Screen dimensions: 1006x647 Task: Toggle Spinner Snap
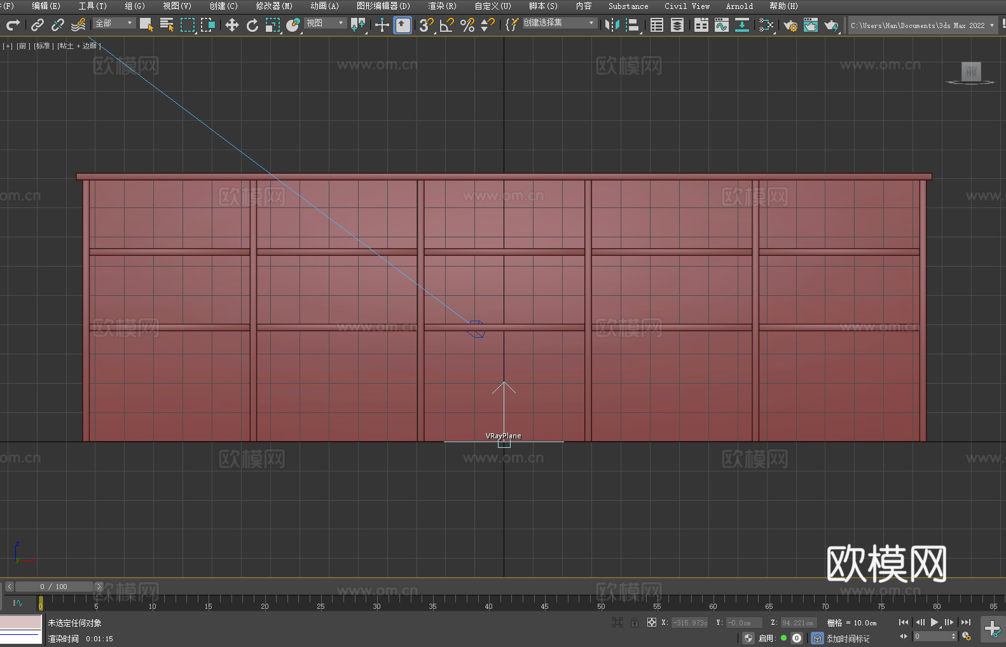pos(488,25)
